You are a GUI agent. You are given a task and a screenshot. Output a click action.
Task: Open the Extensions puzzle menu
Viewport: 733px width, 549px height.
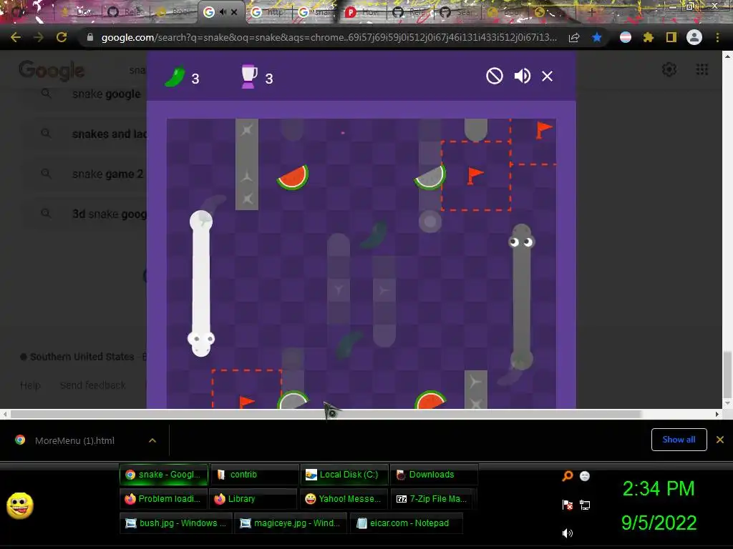point(648,37)
